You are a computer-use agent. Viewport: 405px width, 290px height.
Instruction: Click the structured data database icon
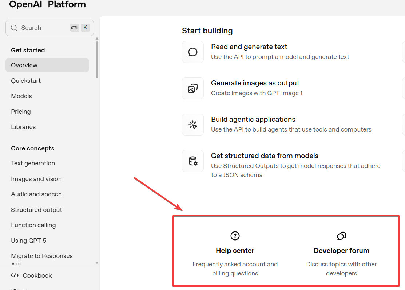[193, 161]
